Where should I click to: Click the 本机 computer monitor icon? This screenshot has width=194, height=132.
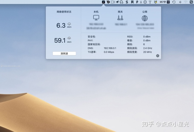coord(96,18)
